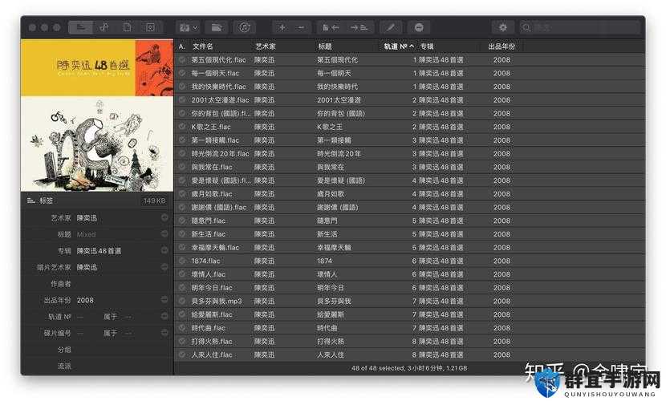Select file 明年今日.flac
This screenshot has width=666, height=401.
click(212, 288)
